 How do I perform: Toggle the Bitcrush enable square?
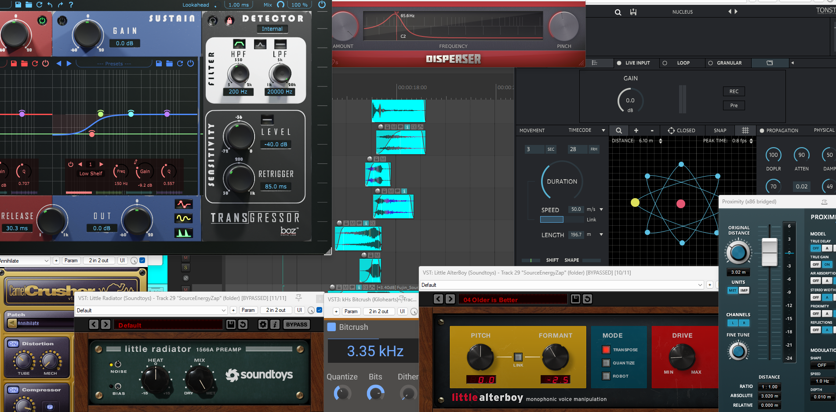(332, 327)
